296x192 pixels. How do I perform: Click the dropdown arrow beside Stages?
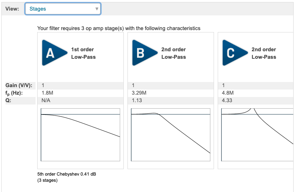tap(97, 9)
